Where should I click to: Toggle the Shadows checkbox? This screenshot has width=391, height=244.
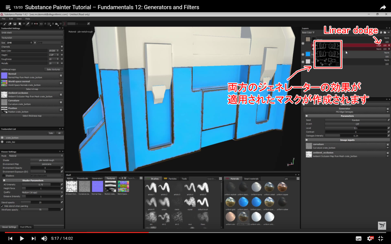tap(4, 176)
